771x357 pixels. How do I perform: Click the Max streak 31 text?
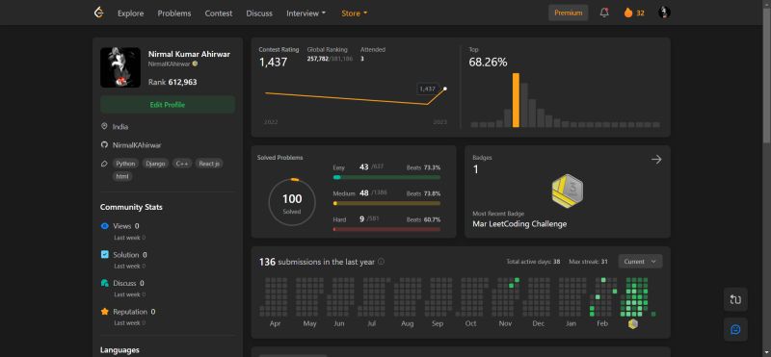[588, 262]
